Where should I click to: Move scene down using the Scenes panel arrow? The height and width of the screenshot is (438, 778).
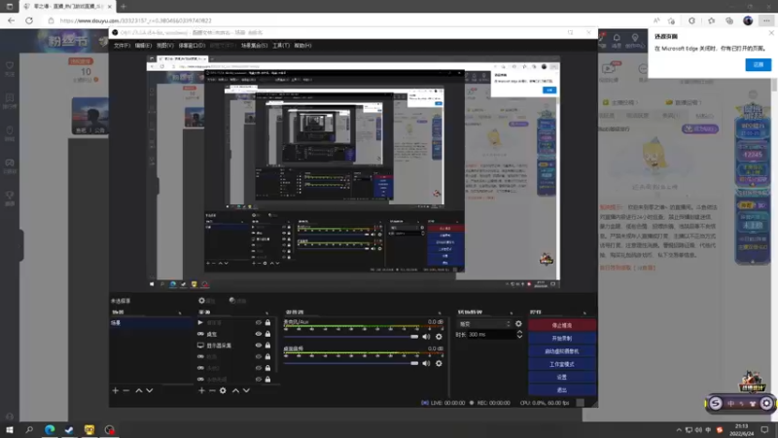point(150,391)
